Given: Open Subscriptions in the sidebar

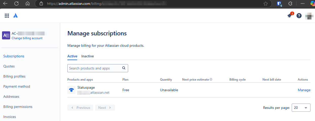Looking at the screenshot, I should 14,56.
